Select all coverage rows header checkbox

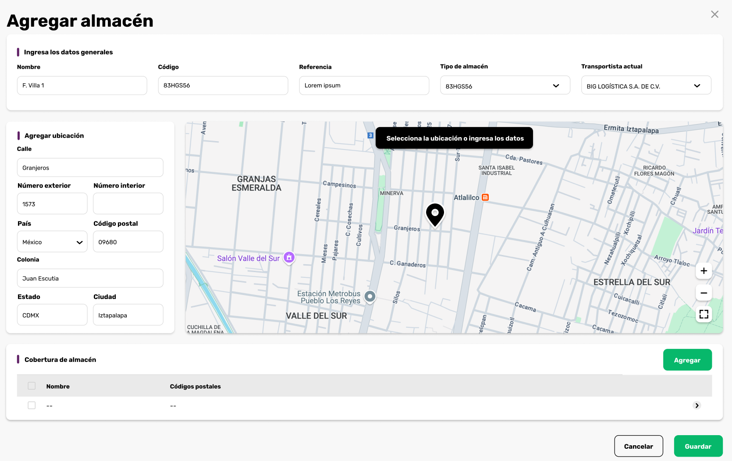tap(32, 386)
